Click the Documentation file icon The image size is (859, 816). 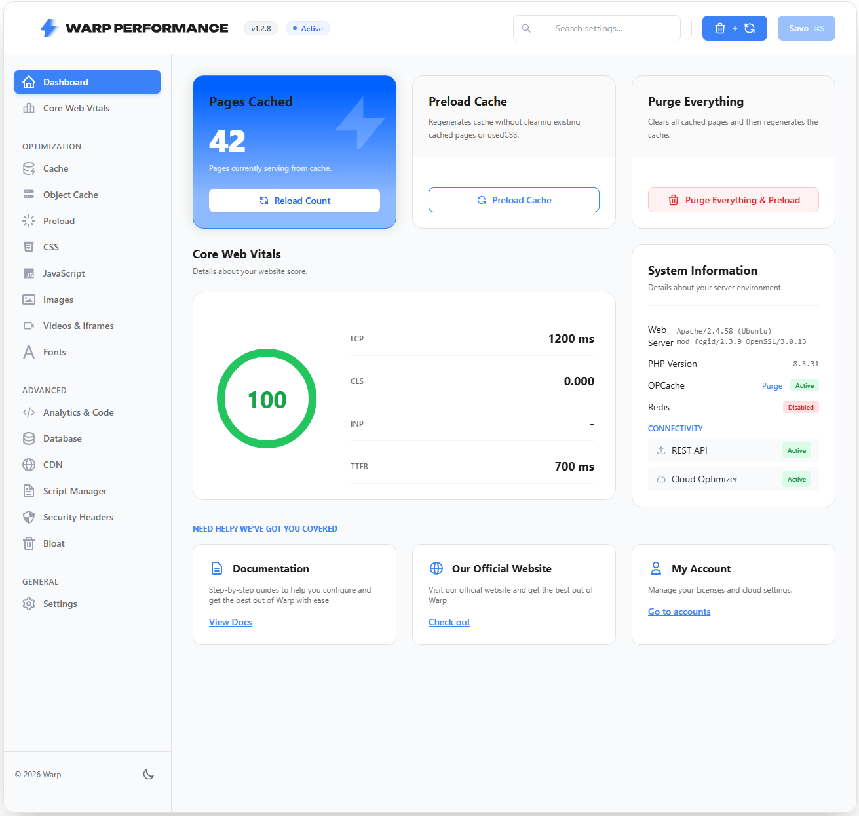coord(217,568)
